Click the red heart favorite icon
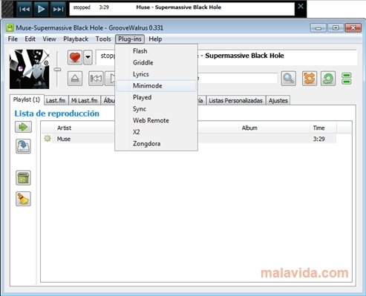The image size is (366, 296). (x=75, y=57)
